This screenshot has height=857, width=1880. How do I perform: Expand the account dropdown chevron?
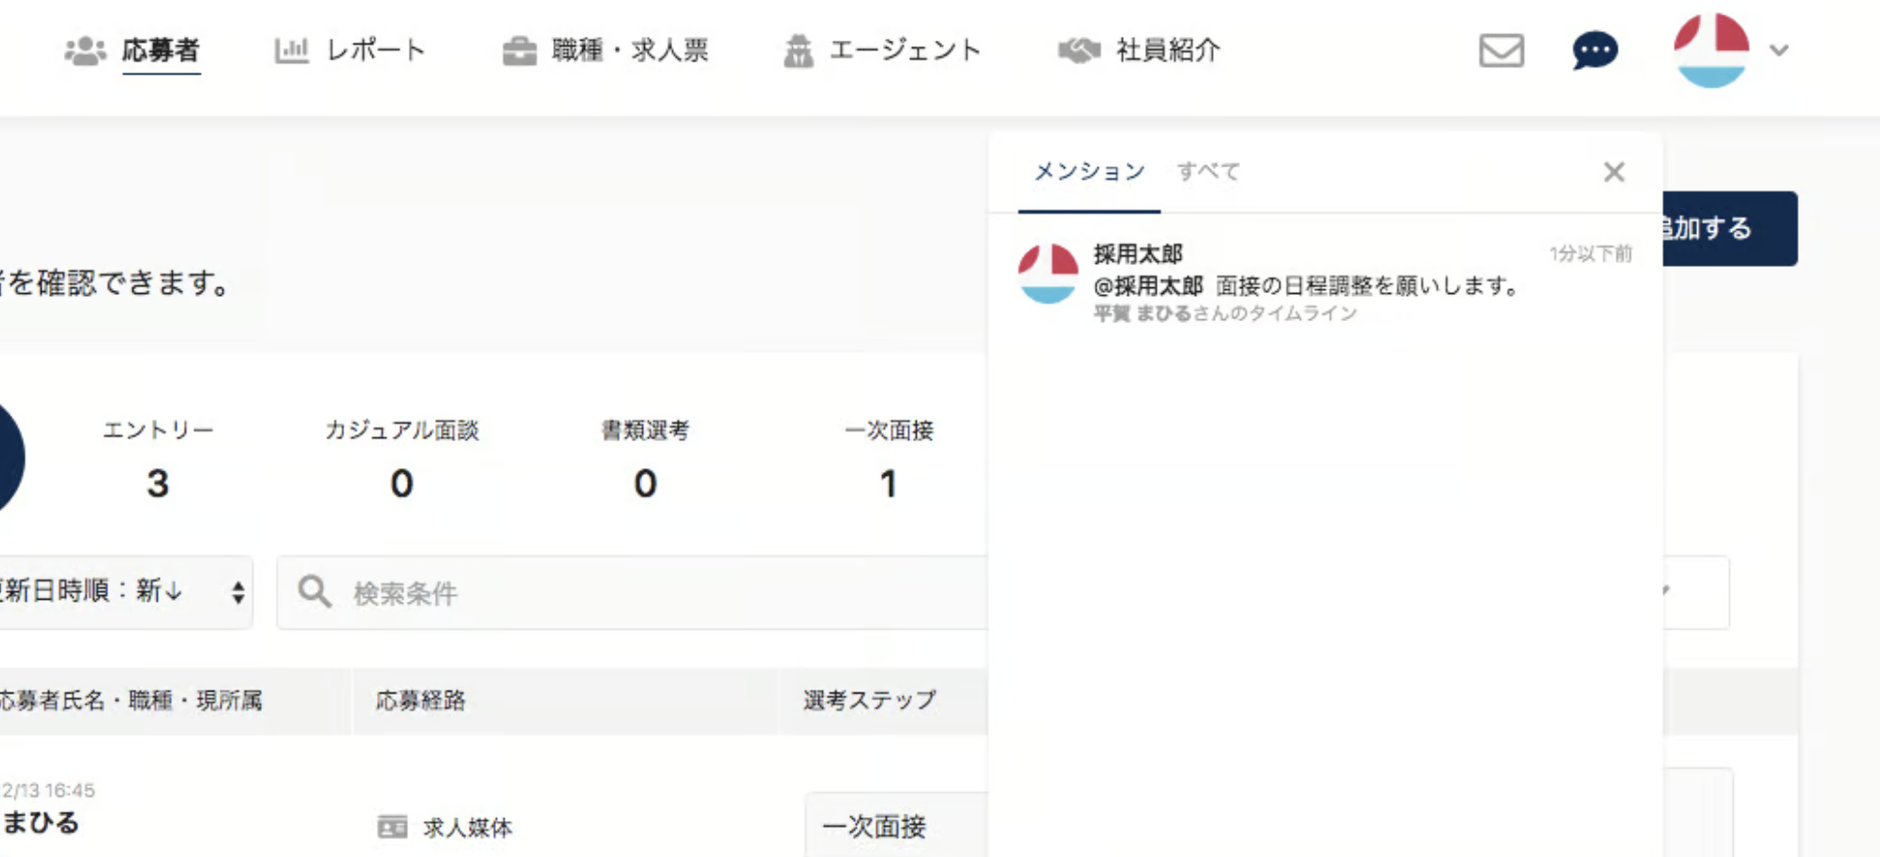click(x=1779, y=50)
